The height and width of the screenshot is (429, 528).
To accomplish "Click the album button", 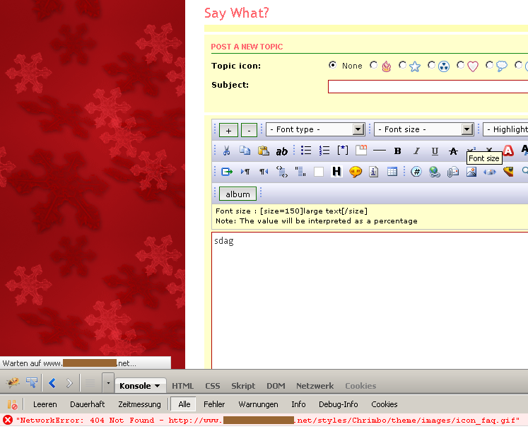I will tap(237, 194).
